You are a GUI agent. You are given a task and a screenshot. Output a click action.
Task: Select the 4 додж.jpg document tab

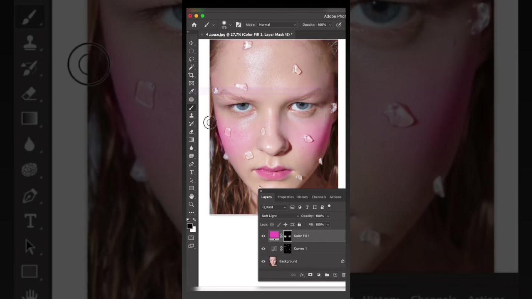249,34
